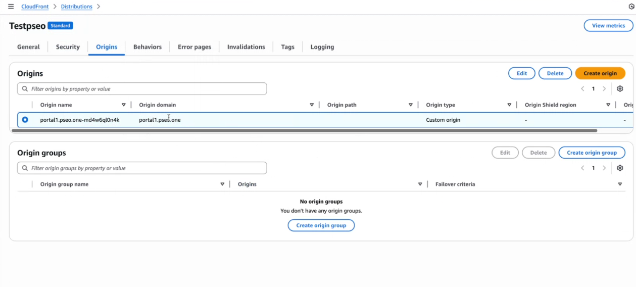Edit the selected origin
Viewport: 636px width, 287px height.
pyautogui.click(x=522, y=73)
